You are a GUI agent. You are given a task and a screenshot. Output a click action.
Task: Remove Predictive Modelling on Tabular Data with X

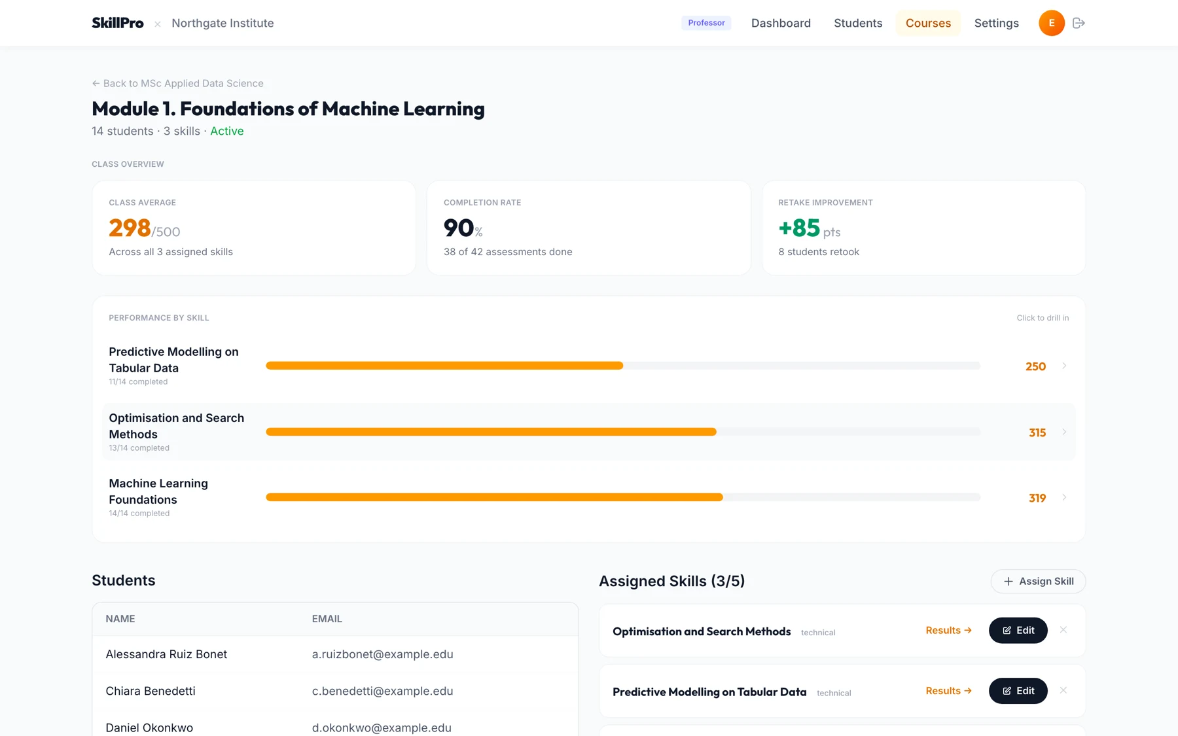(x=1063, y=691)
